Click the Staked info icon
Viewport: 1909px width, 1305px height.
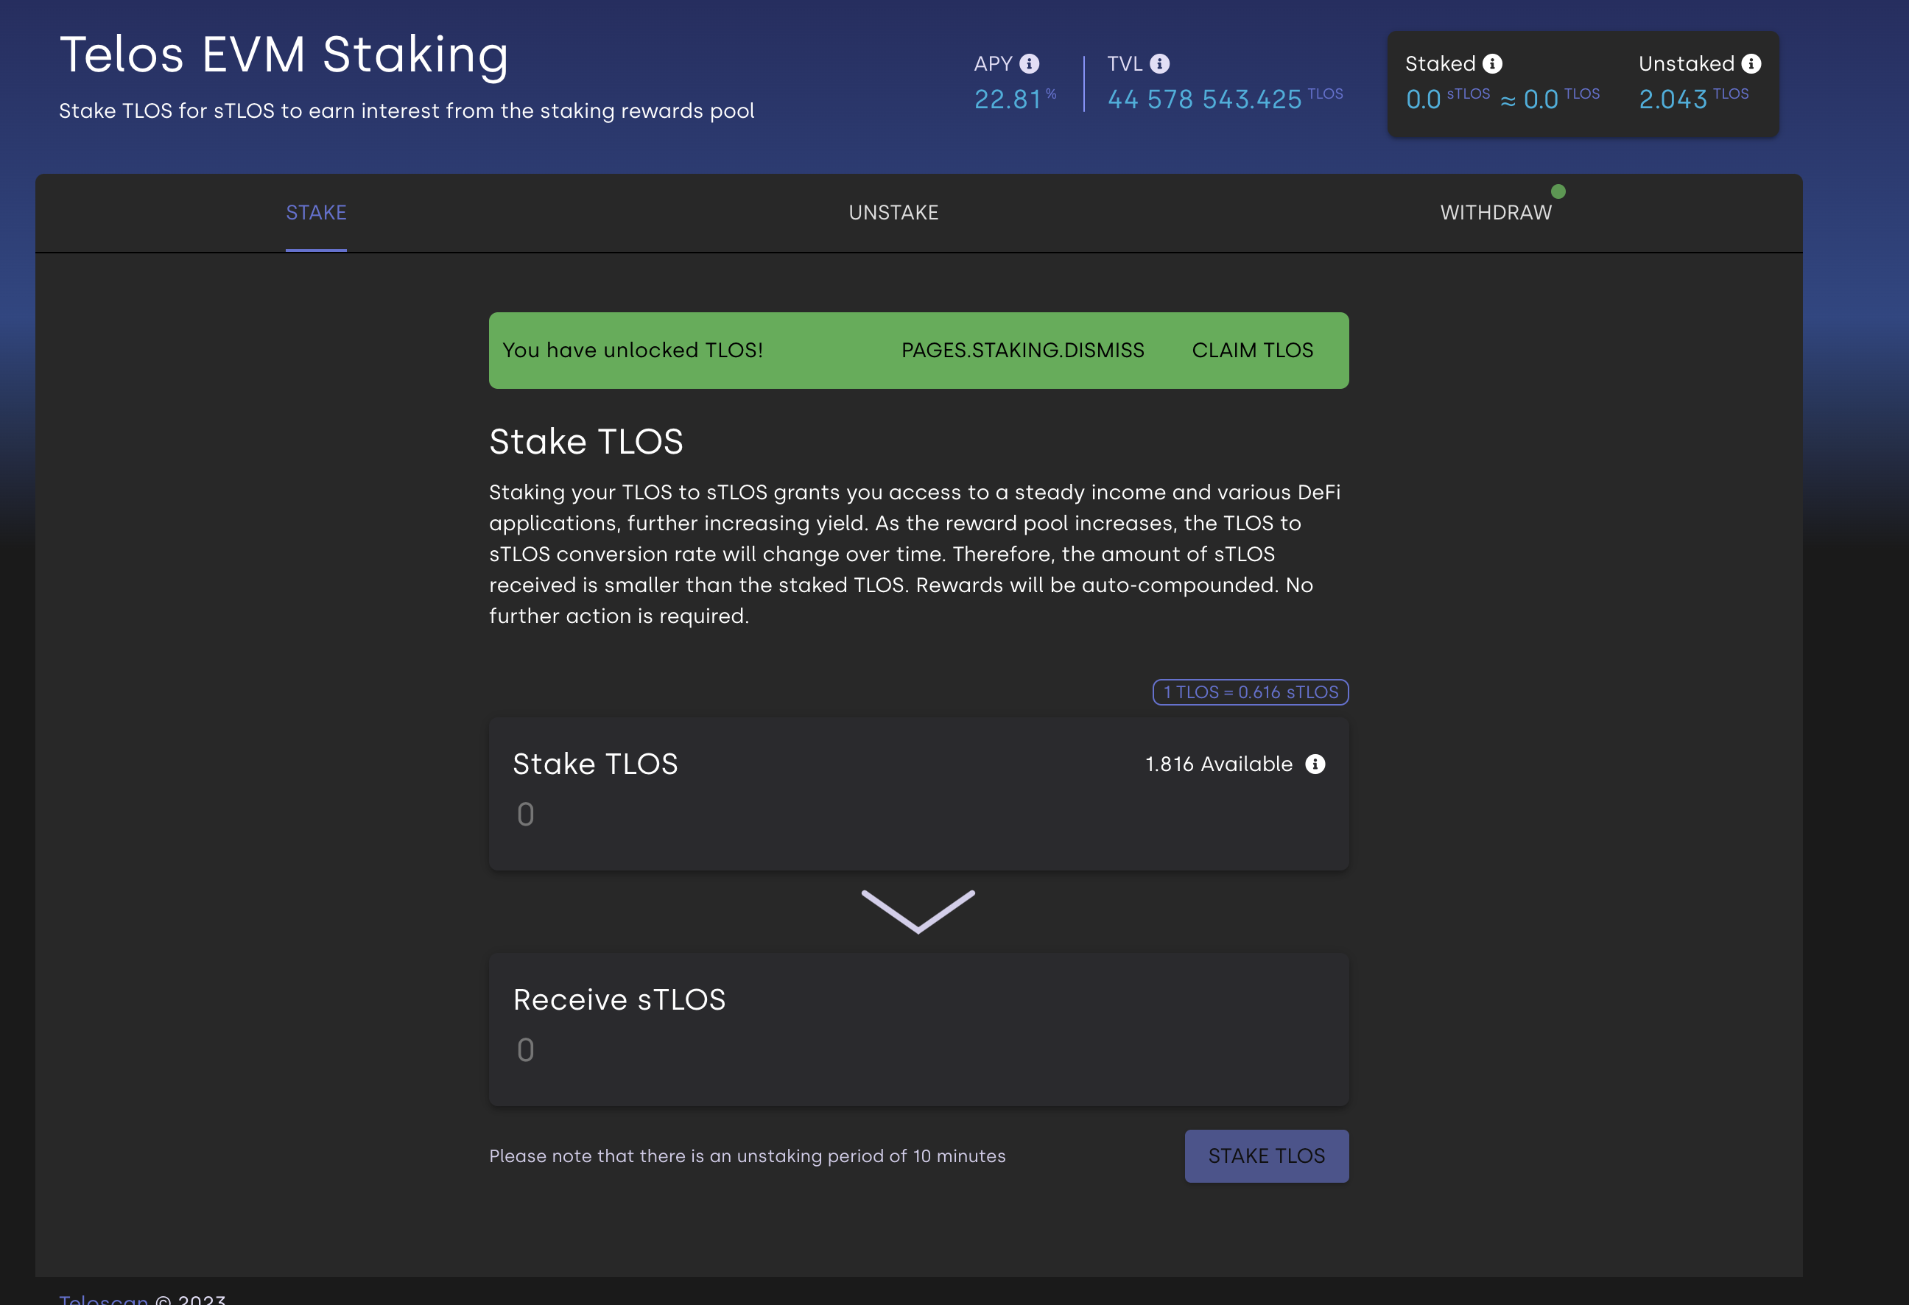point(1493,63)
